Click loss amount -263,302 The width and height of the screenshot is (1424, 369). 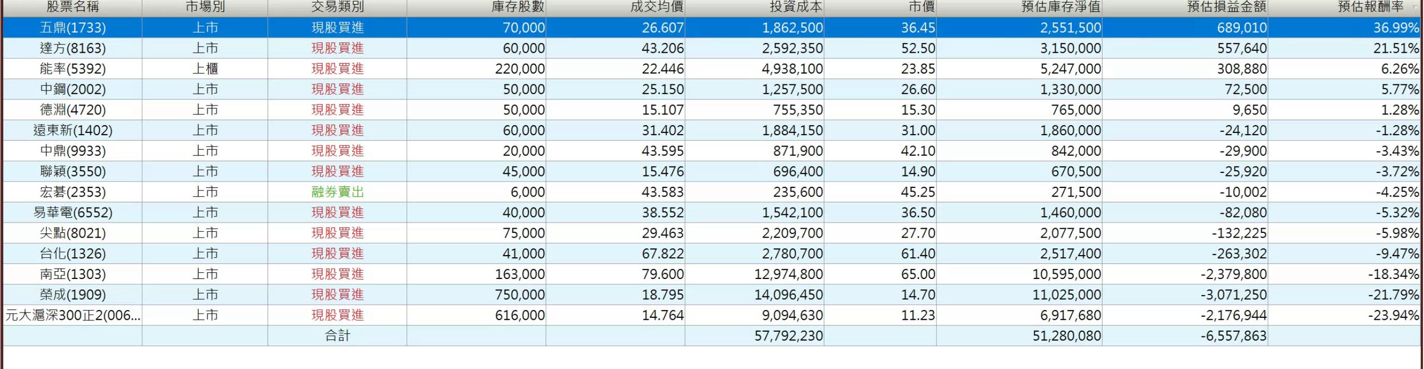pos(1239,254)
